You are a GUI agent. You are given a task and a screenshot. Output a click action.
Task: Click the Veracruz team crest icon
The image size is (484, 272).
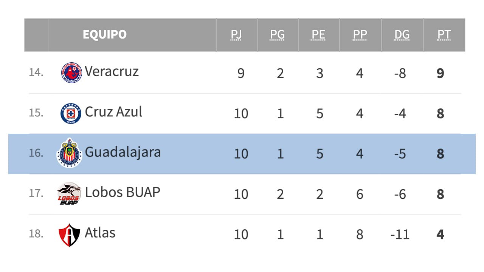71,73
